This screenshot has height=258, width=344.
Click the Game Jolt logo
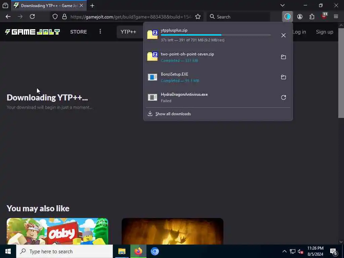coord(33,32)
